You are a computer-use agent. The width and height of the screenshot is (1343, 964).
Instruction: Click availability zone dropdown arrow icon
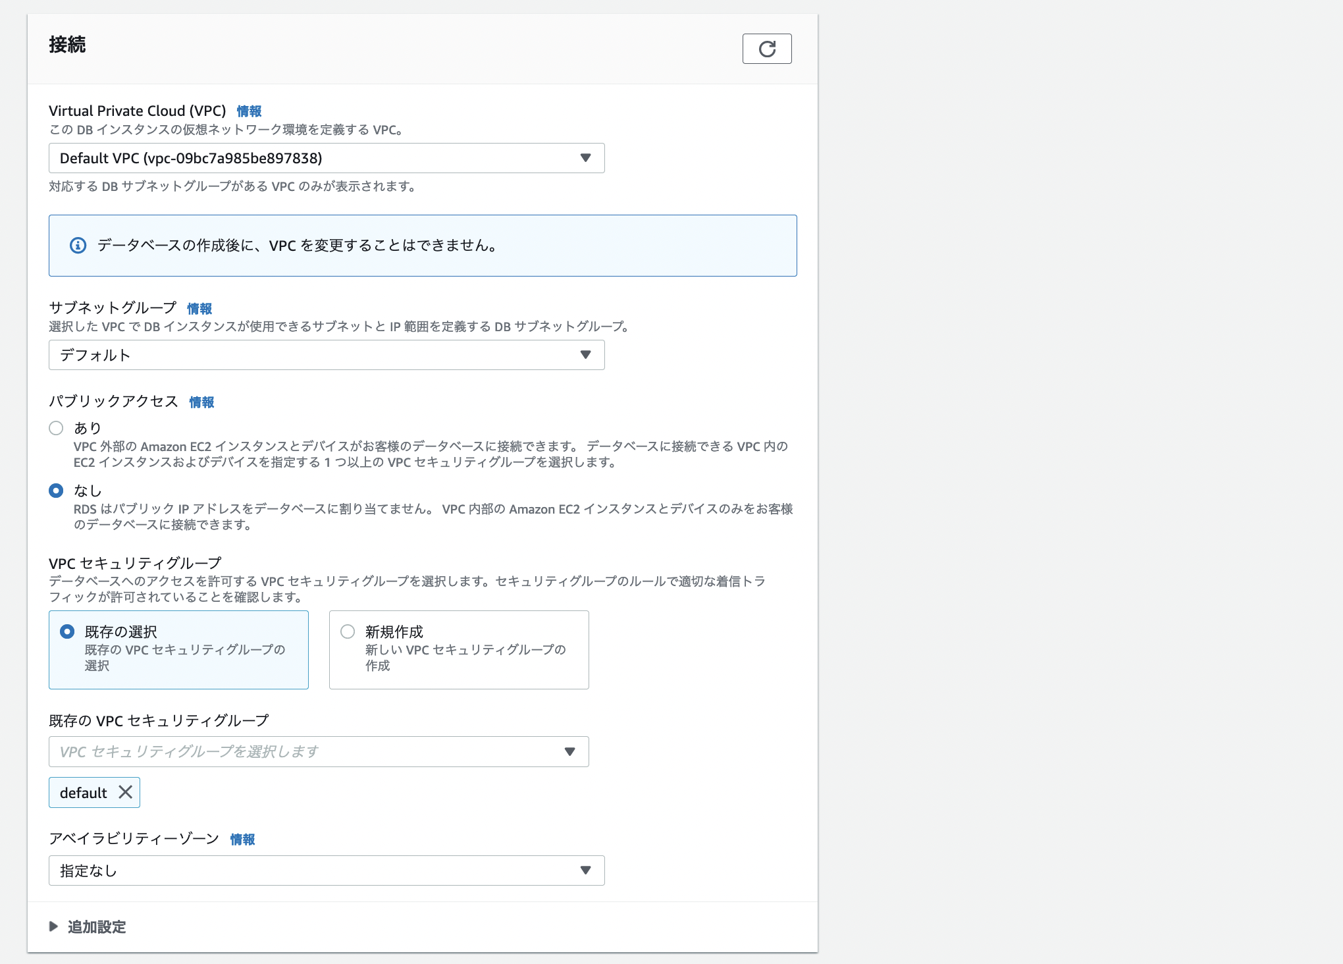(x=585, y=870)
